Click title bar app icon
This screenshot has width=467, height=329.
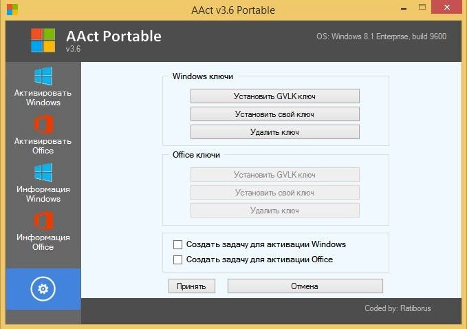(x=12, y=10)
